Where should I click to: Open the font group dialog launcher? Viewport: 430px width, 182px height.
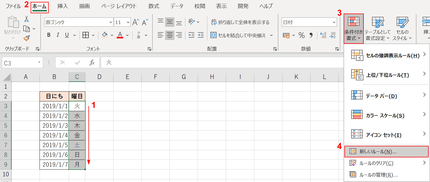(149, 49)
